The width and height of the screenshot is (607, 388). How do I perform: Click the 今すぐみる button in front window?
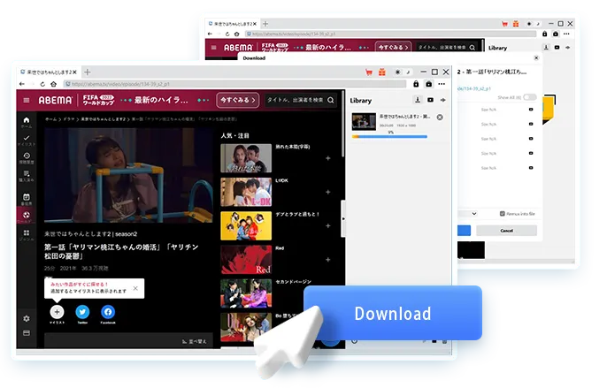[x=238, y=100]
